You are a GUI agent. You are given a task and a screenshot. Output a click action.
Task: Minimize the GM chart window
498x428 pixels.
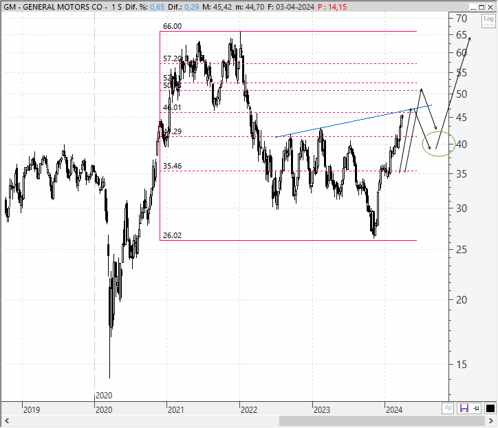(473, 7)
